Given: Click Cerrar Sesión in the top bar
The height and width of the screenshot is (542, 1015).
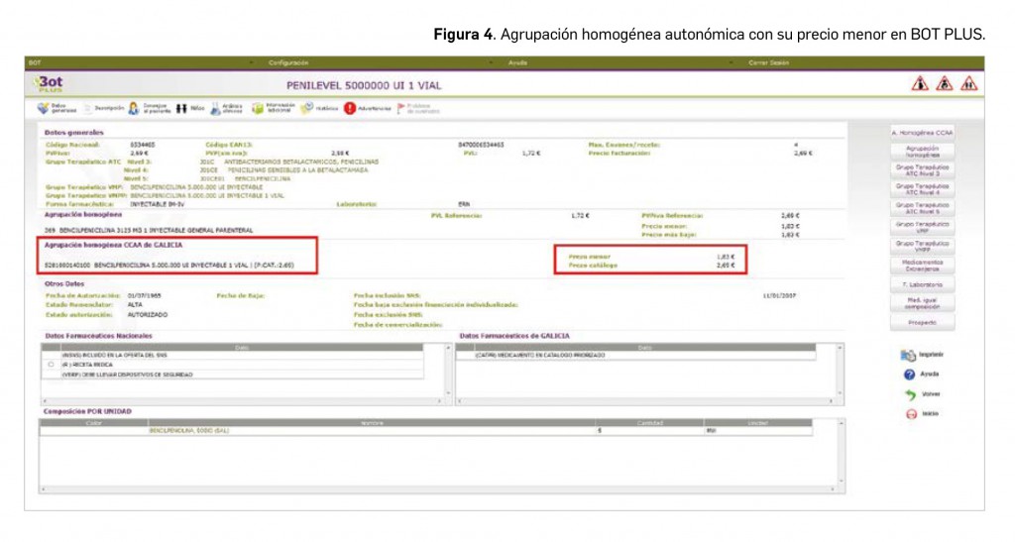Looking at the screenshot, I should pos(768,62).
